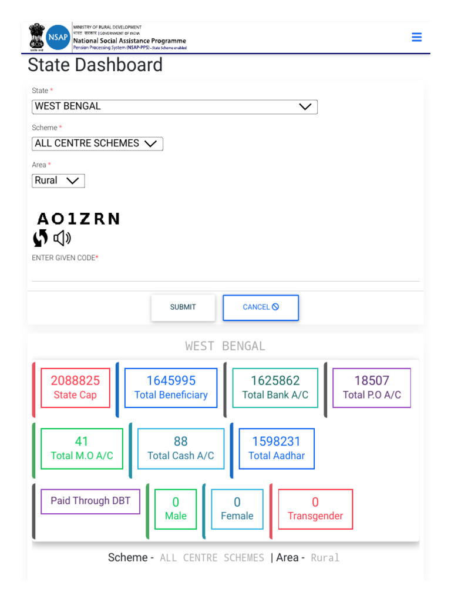Expand the State dropdown showing WEST BENGAL
The width and height of the screenshot is (451, 602).
[174, 107]
